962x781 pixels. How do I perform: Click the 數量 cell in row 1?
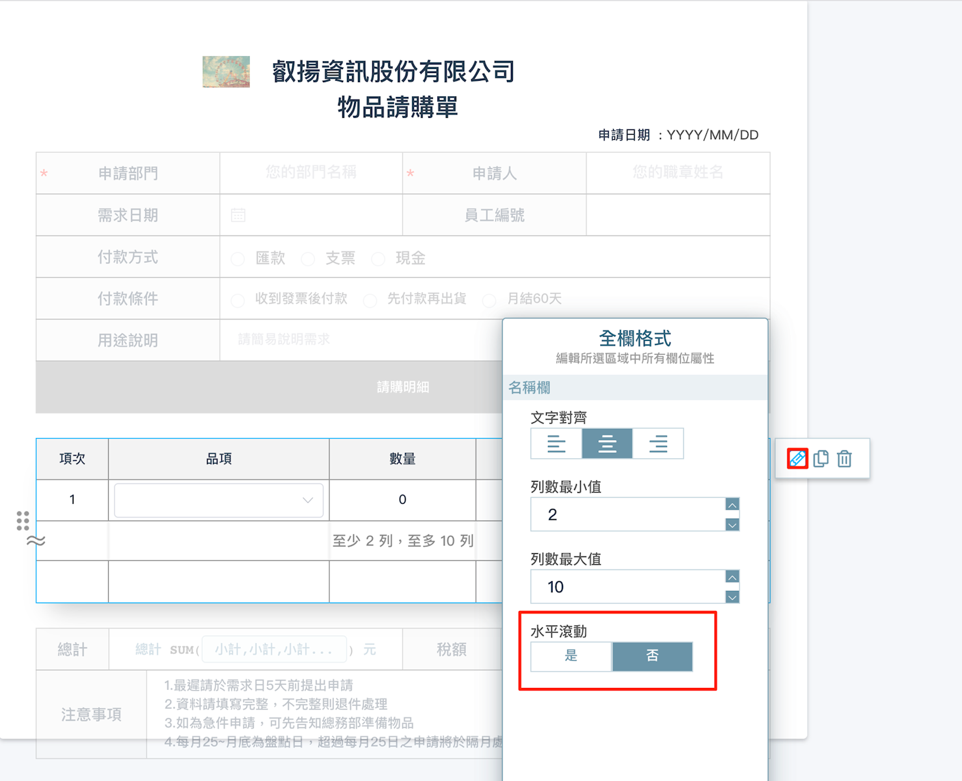click(402, 500)
